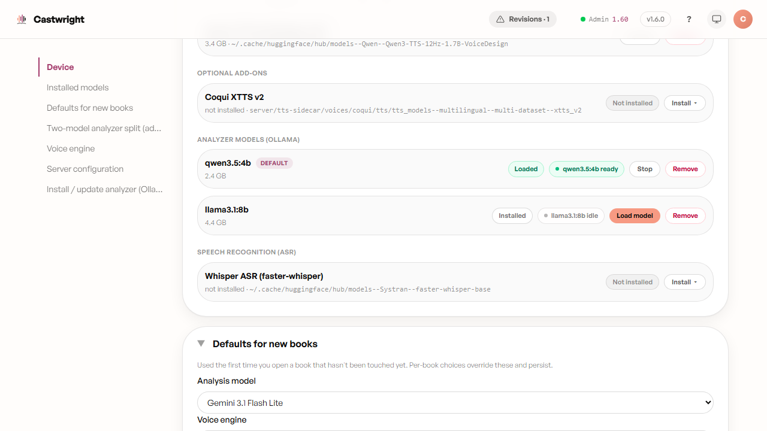Click the qwen3.5:4b model name
This screenshot has width=767, height=431.
[228, 163]
